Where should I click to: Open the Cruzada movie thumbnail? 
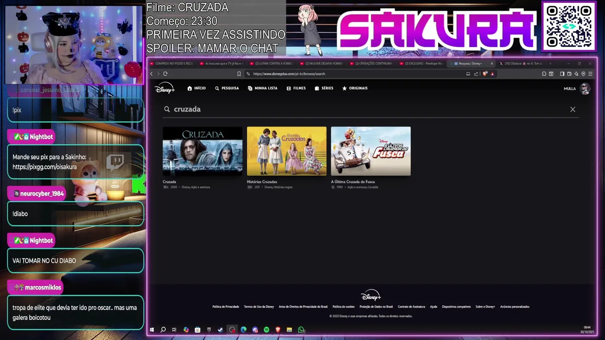pos(202,151)
